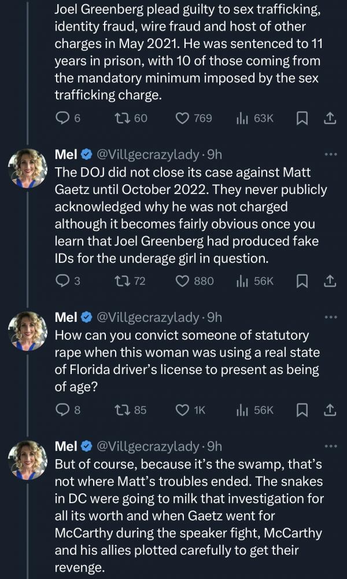347x579 pixels.
Task: Retweet the post with 60 reposts
Action: [131, 118]
